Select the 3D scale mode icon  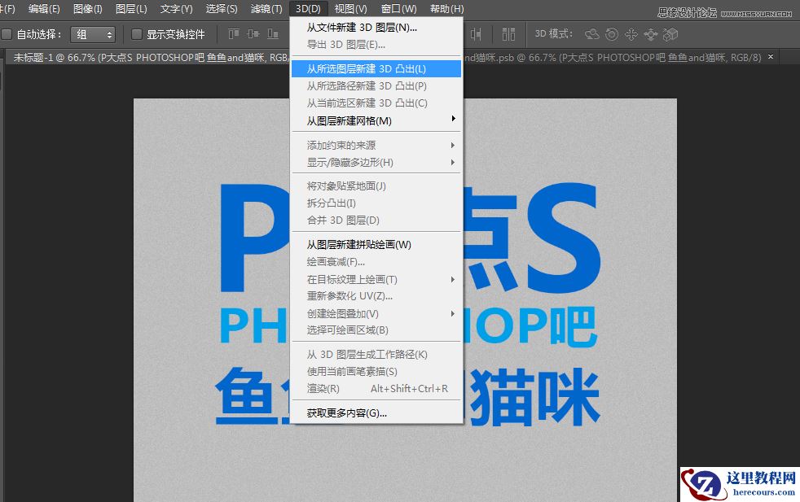click(670, 34)
